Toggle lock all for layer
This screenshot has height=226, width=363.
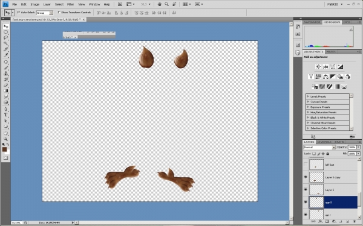[327, 154]
